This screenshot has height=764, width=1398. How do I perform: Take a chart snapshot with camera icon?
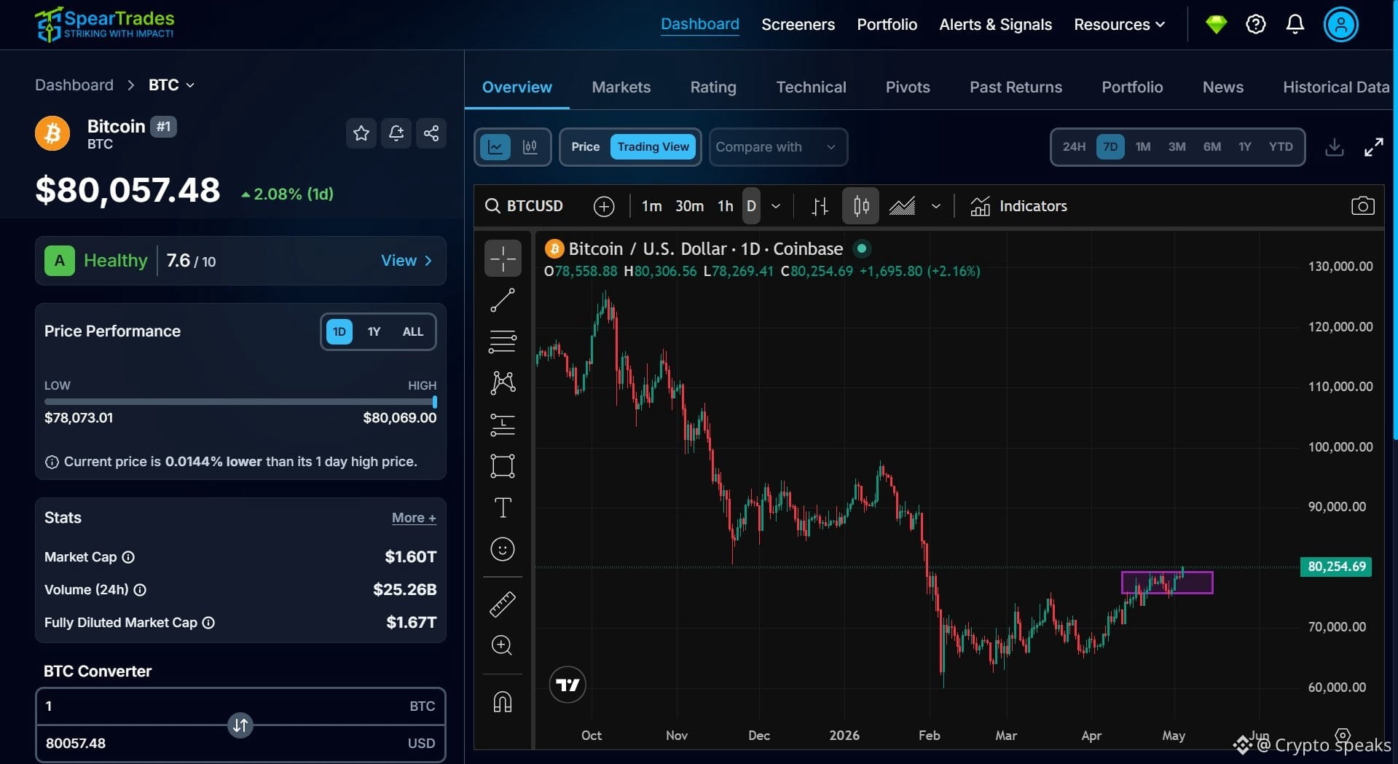[1362, 206]
